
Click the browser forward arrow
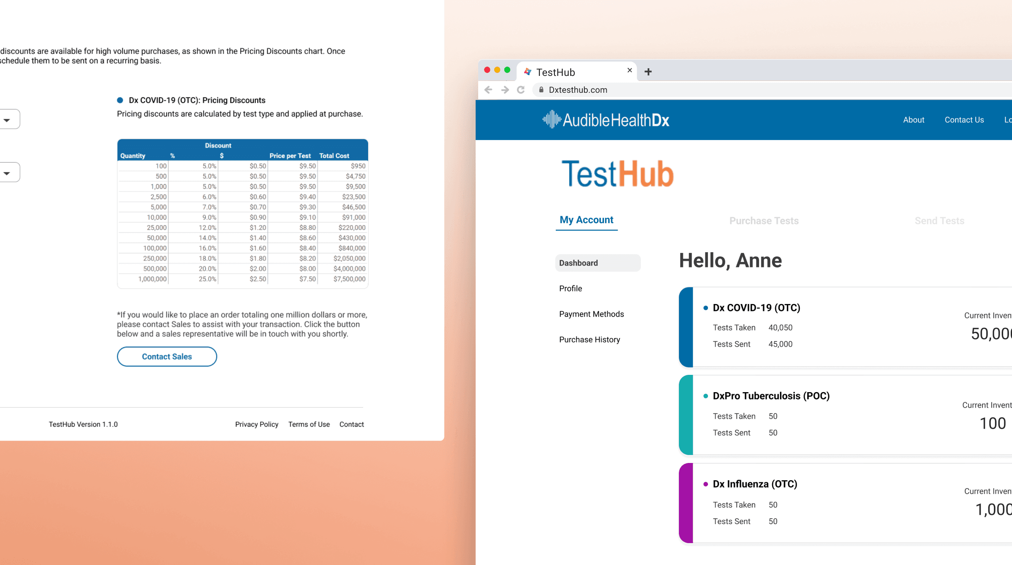505,90
